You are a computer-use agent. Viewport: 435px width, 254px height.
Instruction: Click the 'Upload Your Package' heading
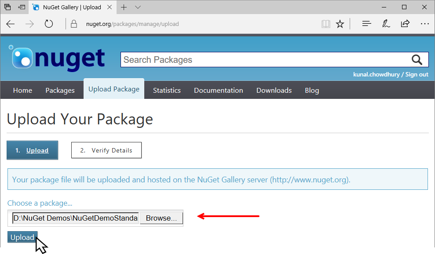80,120
